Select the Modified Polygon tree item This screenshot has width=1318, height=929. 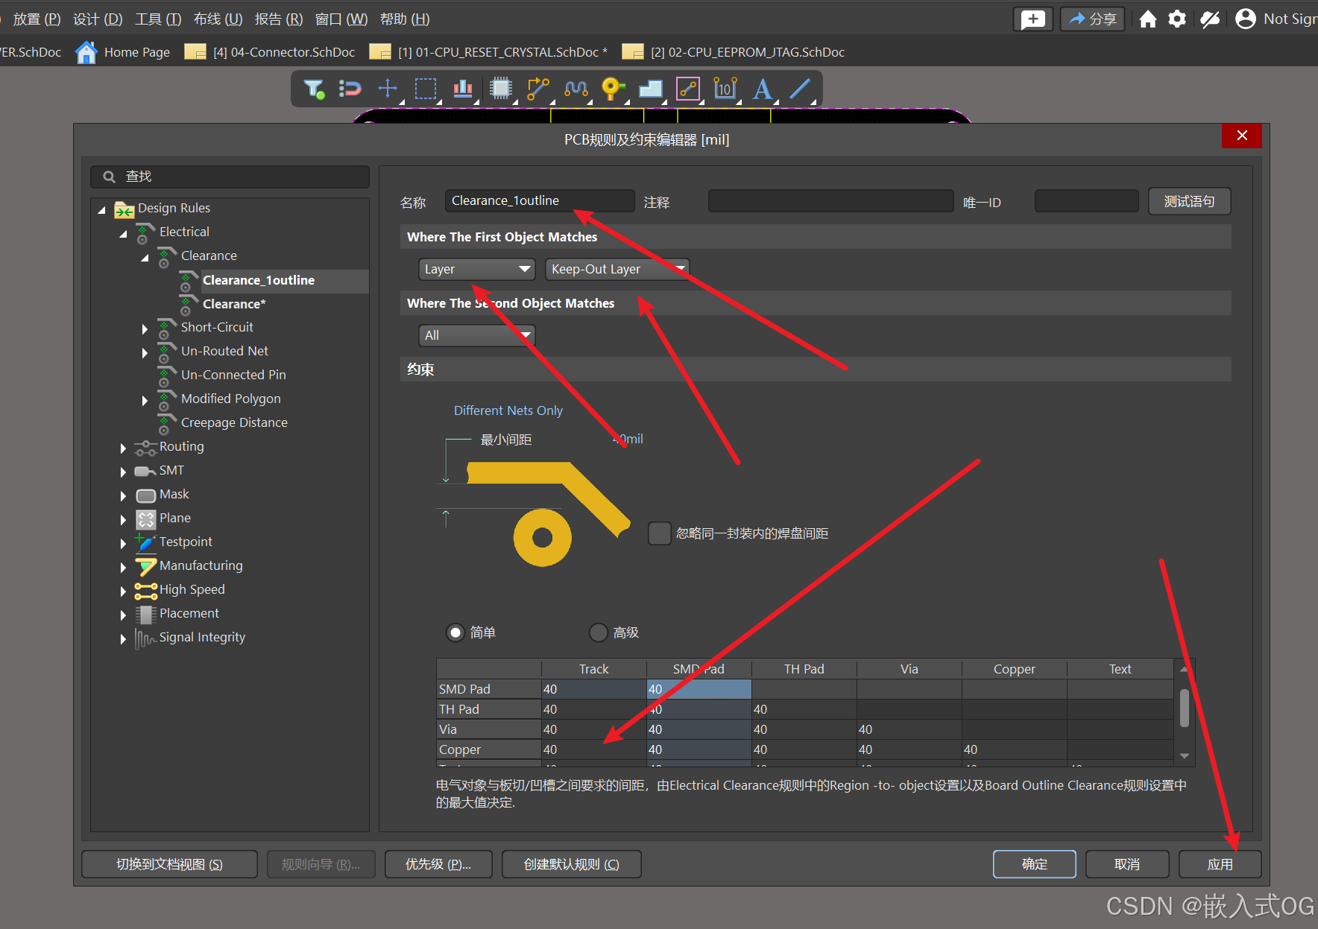(231, 399)
